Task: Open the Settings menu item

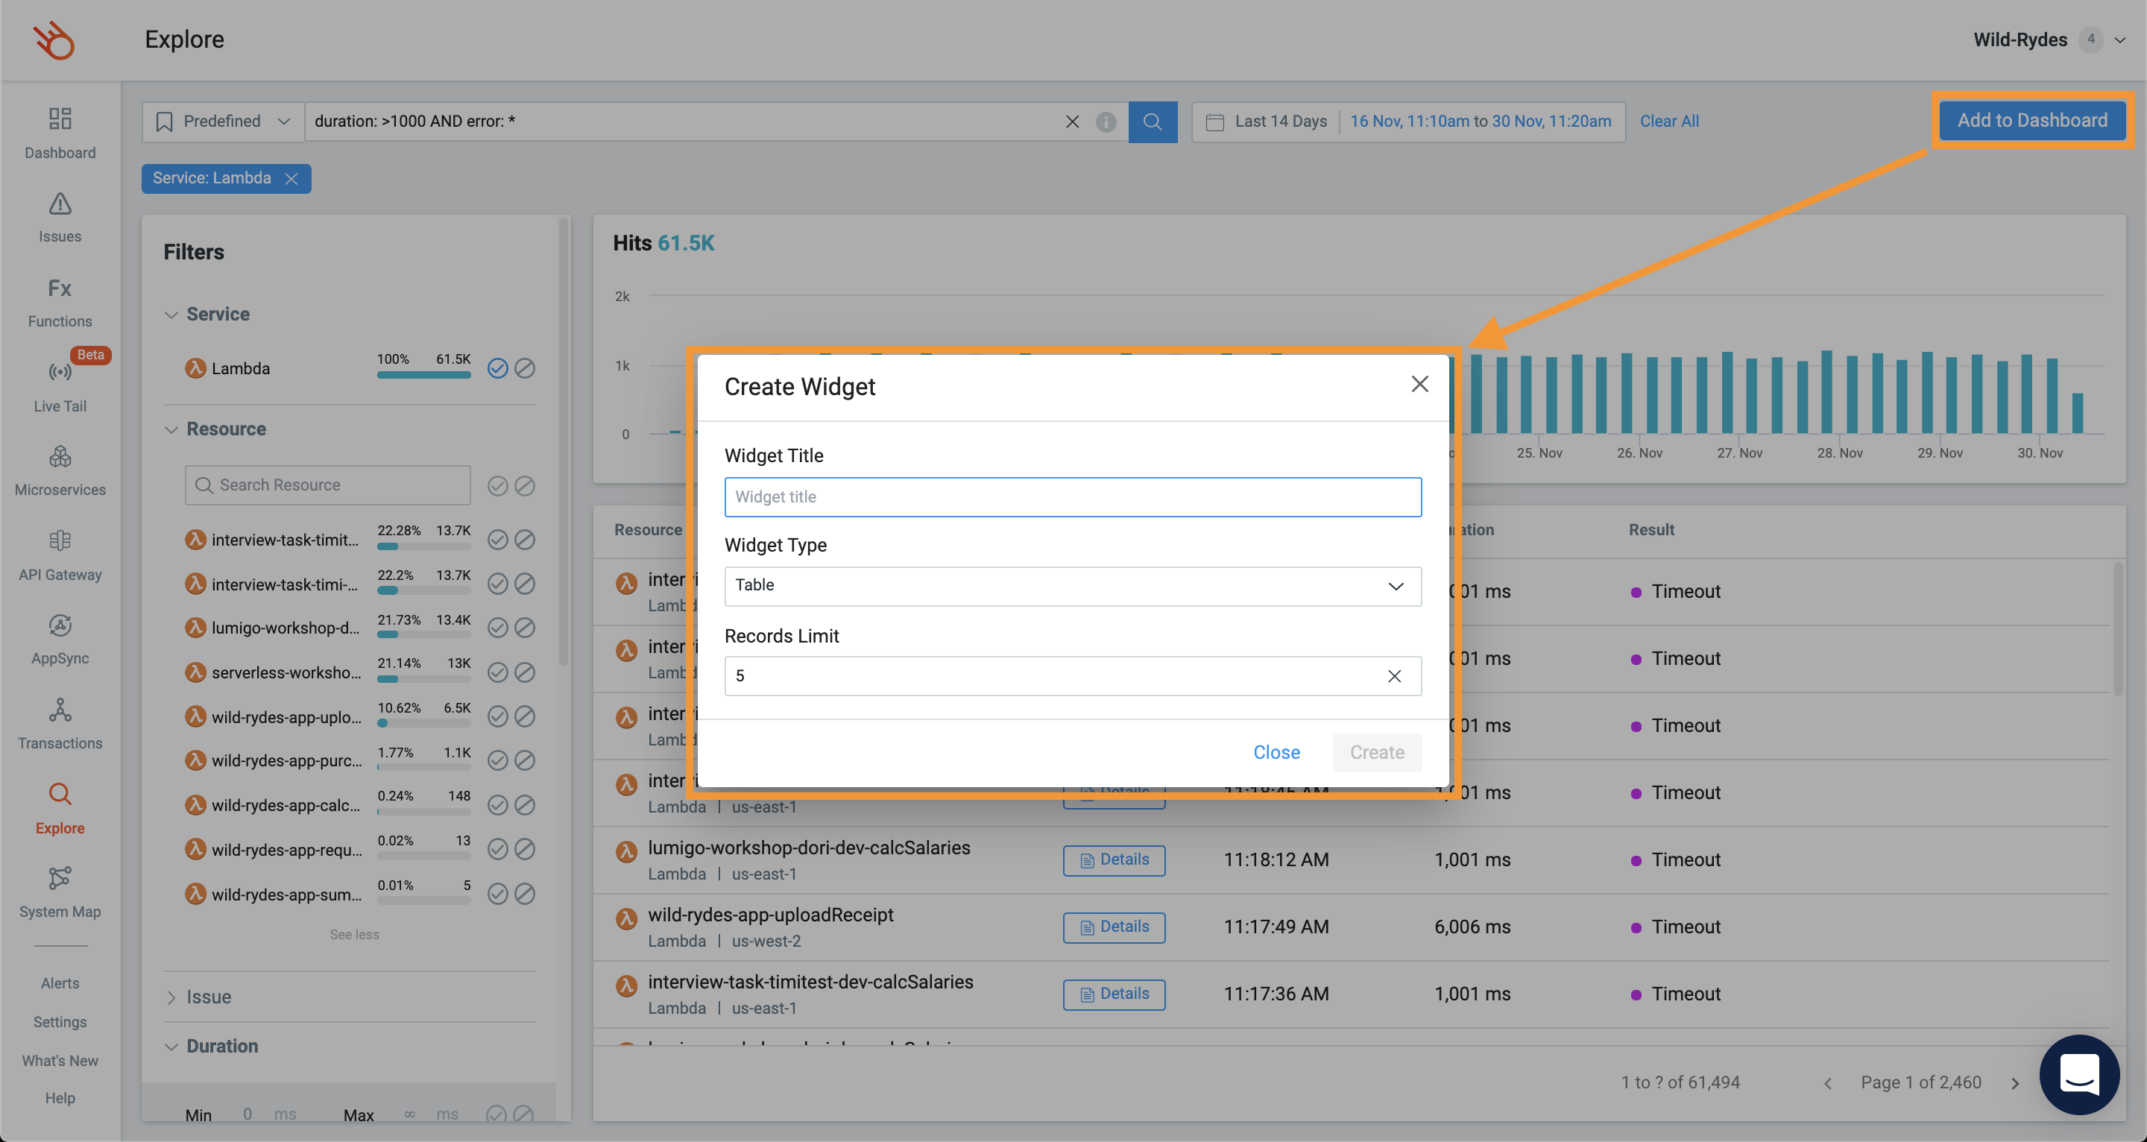Action: 60,1022
